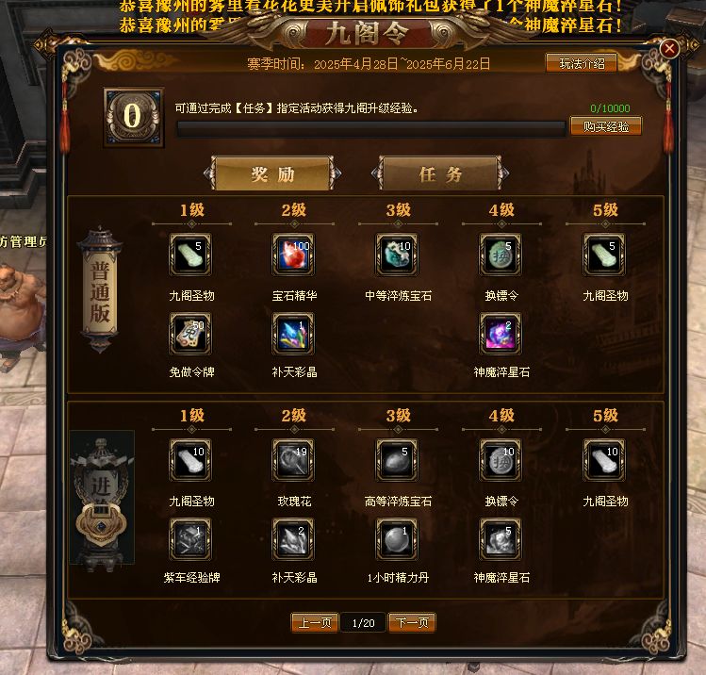This screenshot has width=706, height=675.
Task: Click the 中等淬炼宝石 reward icon at level 3
Action: pos(397,255)
